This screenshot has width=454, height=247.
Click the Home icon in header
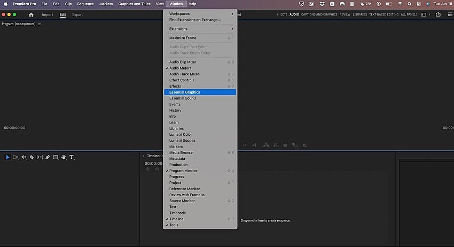coord(31,14)
